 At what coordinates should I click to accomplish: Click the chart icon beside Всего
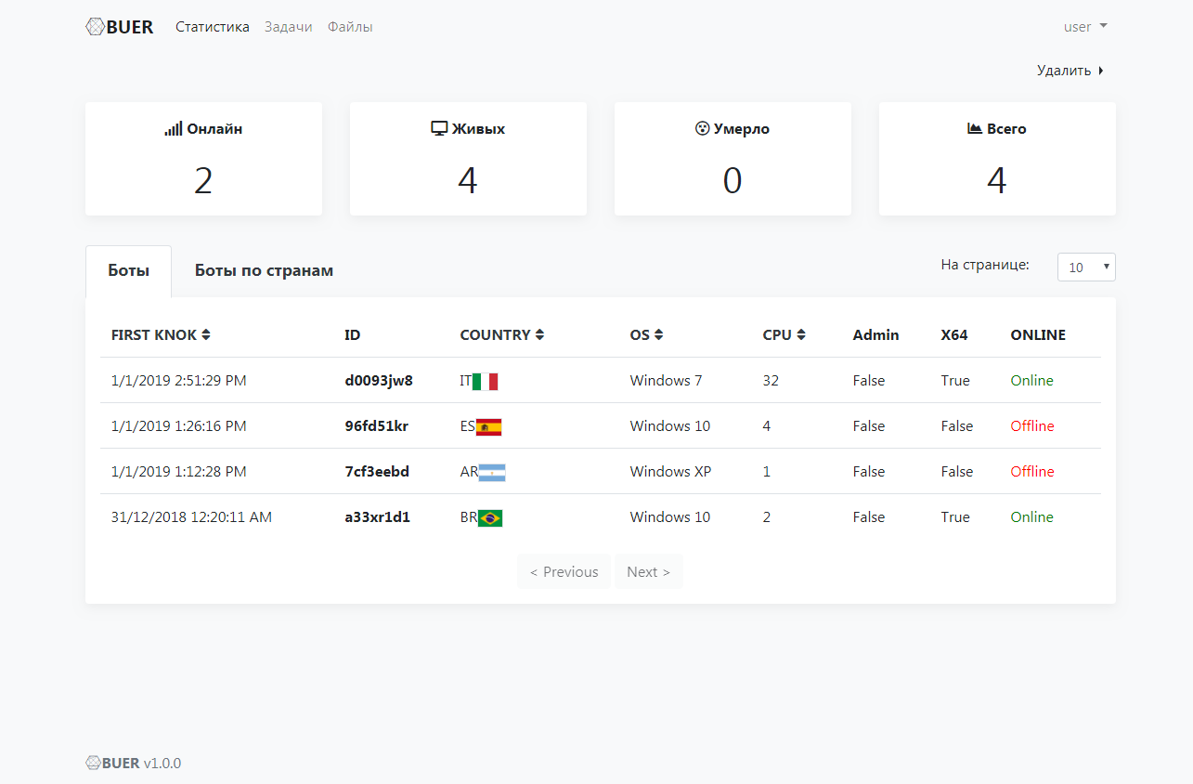[975, 129]
